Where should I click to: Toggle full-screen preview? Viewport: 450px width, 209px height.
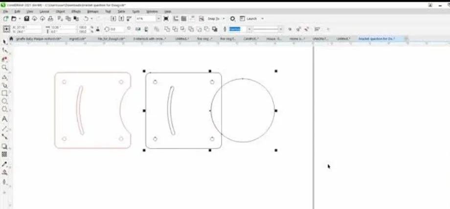[x=166, y=19]
